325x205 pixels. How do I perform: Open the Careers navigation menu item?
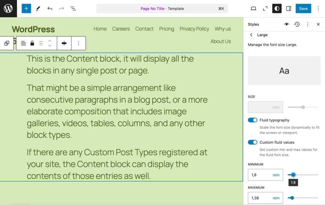click(x=121, y=29)
